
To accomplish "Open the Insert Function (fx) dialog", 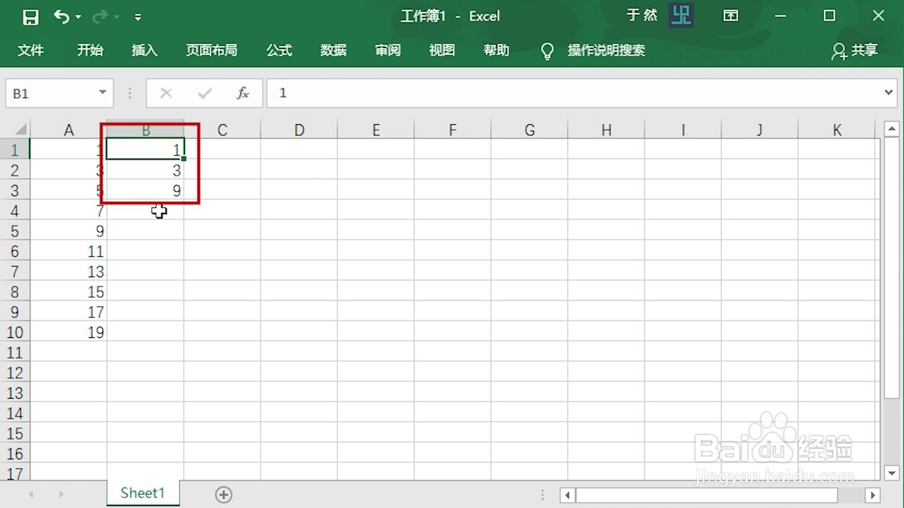I will pos(243,92).
